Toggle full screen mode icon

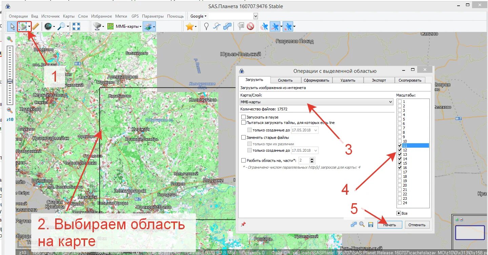[76, 26]
